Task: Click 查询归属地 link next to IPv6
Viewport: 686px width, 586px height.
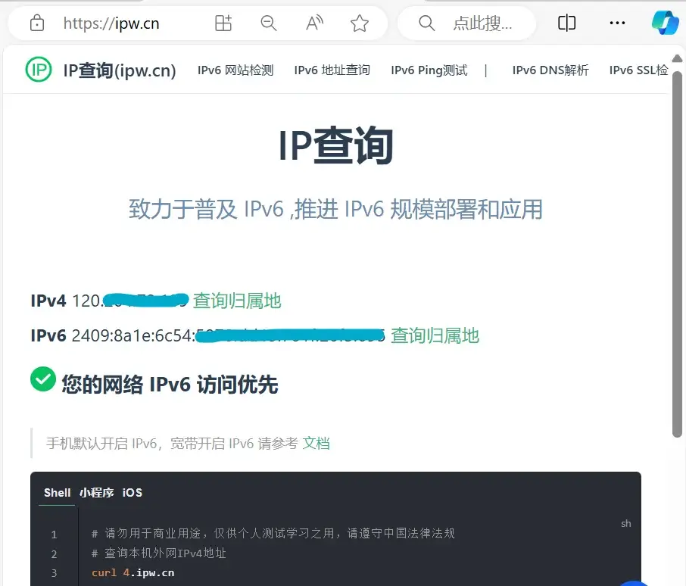Action: 435,335
